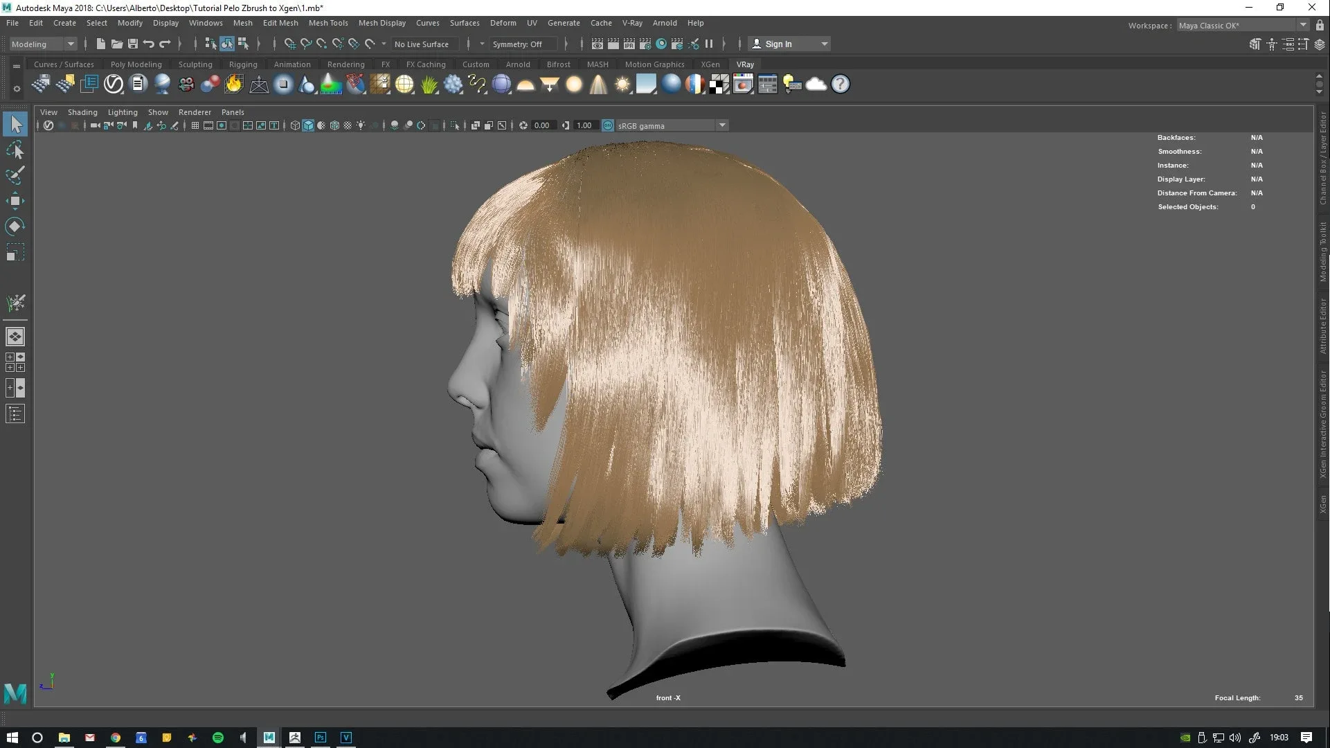1330x748 pixels.
Task: Open Photoshop from the Windows taskbar
Action: pyautogui.click(x=320, y=737)
